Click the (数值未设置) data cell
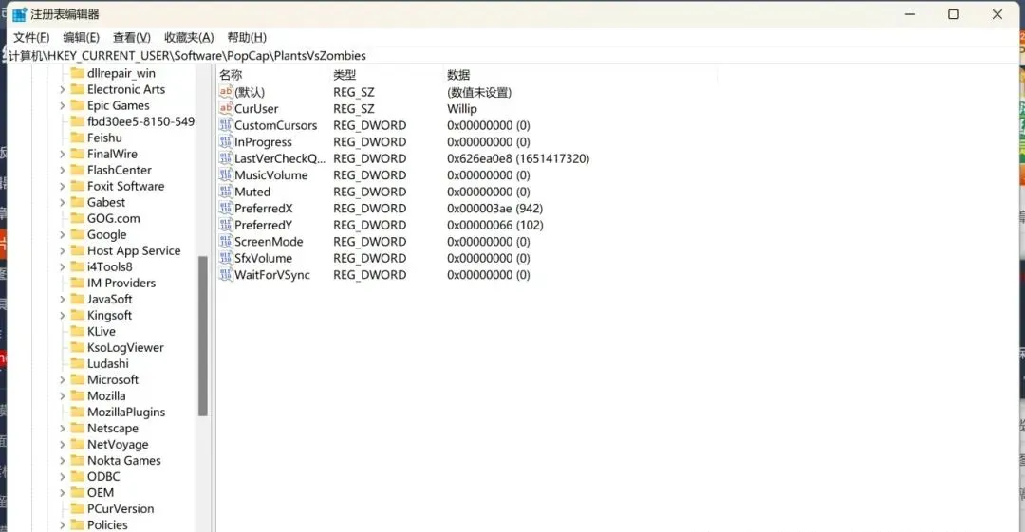Viewport: 1025px width, 532px height. click(479, 92)
